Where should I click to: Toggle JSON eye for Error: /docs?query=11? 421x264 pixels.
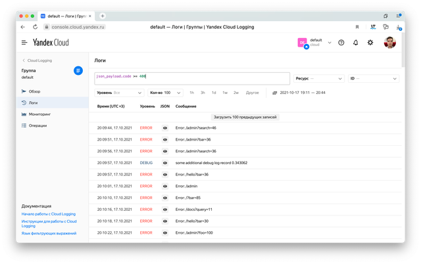pyautogui.click(x=165, y=209)
